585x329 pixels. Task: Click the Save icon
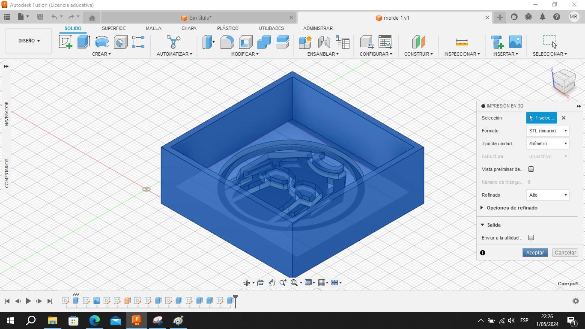[x=40, y=17]
